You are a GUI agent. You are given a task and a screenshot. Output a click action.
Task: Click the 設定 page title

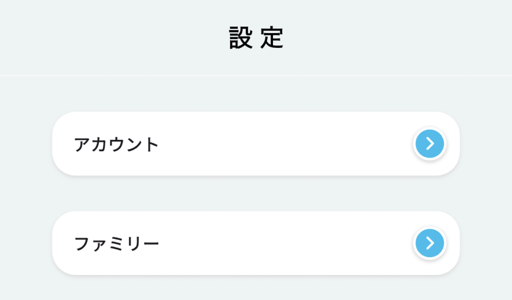256,38
